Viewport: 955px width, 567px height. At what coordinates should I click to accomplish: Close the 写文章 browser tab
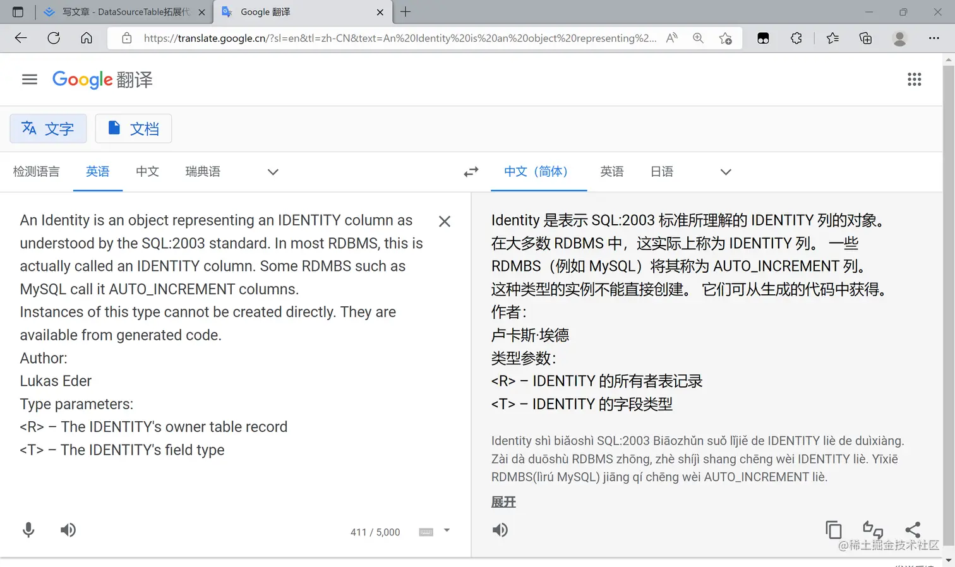(201, 12)
